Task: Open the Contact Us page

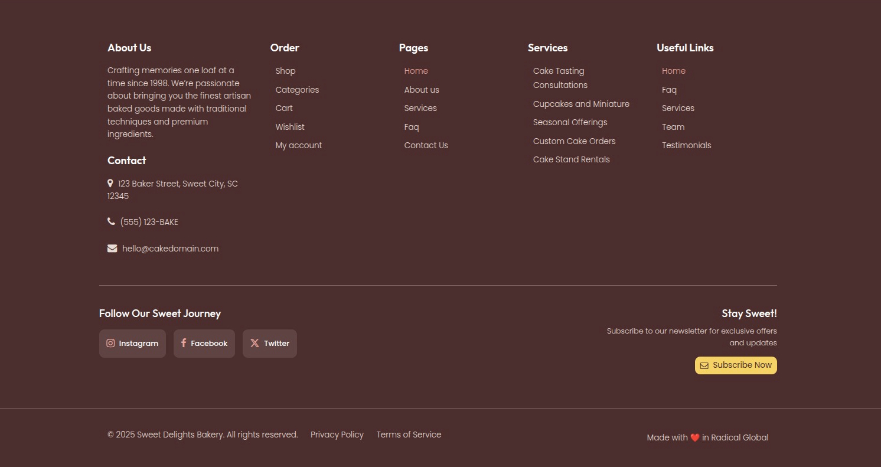Action: click(x=426, y=145)
